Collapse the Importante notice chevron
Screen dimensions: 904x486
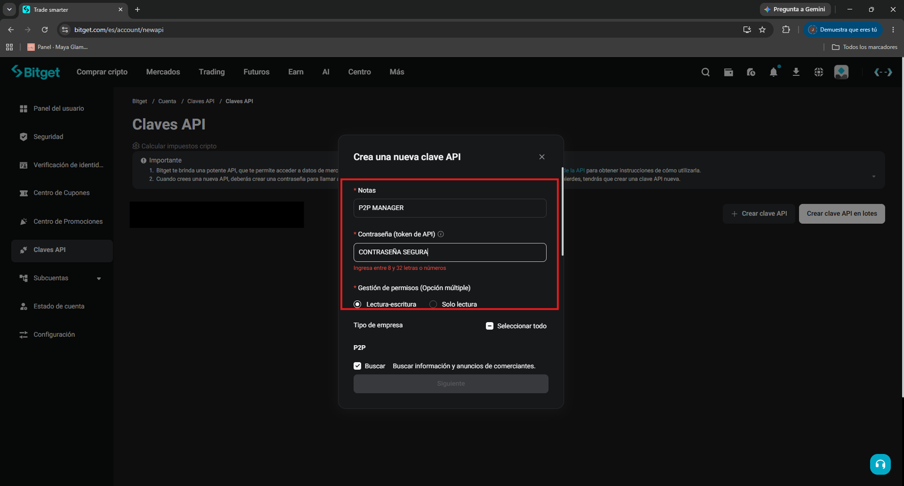873,176
